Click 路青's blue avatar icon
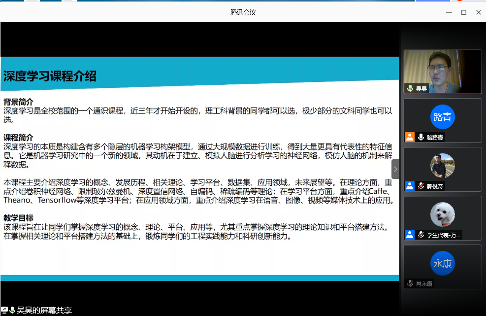 443,117
